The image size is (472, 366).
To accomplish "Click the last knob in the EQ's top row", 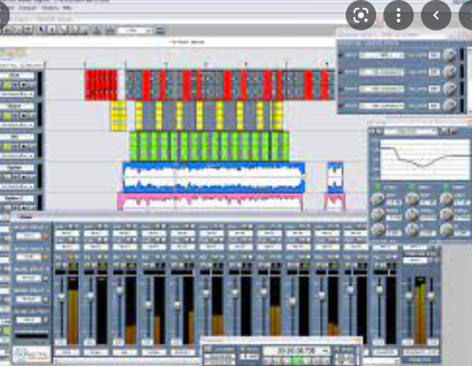I will pos(446,199).
